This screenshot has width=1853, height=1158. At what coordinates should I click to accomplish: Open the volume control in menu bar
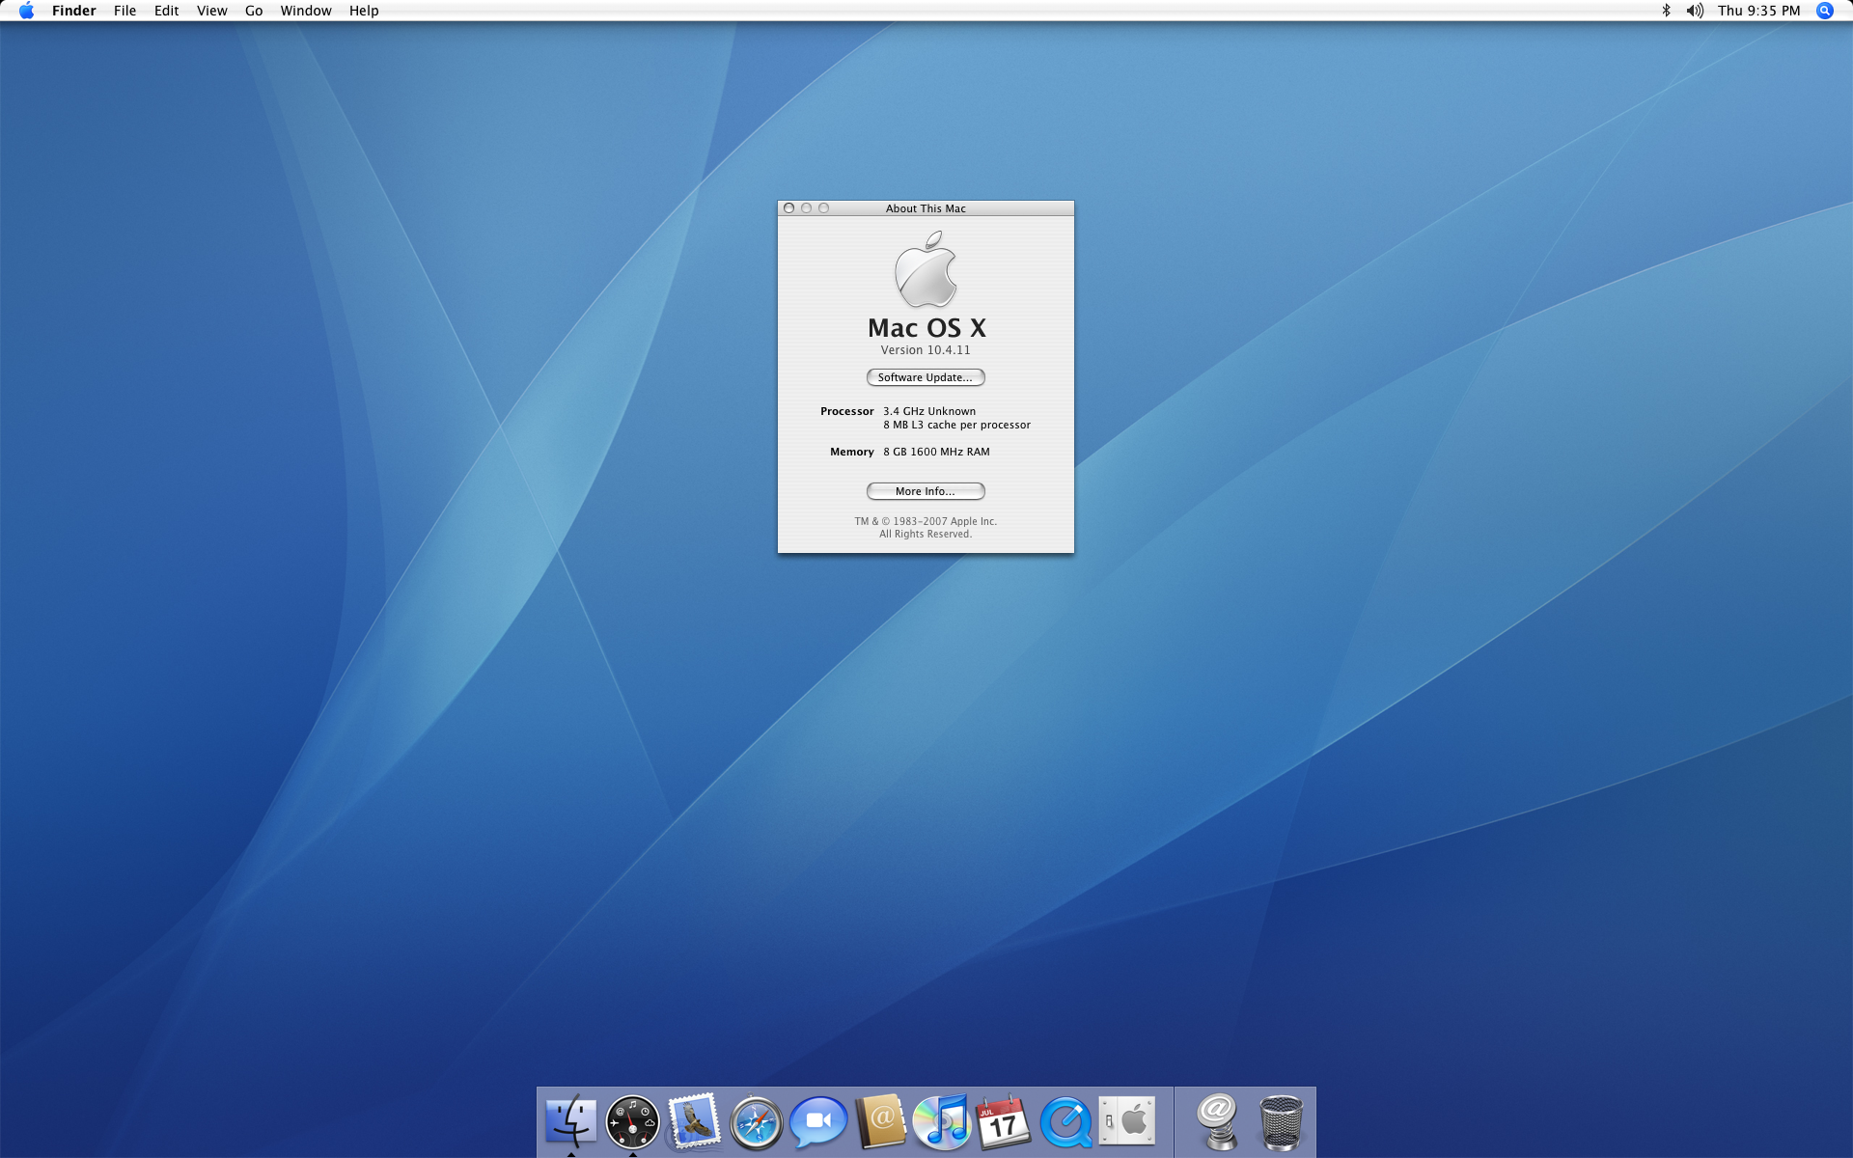[x=1694, y=11]
